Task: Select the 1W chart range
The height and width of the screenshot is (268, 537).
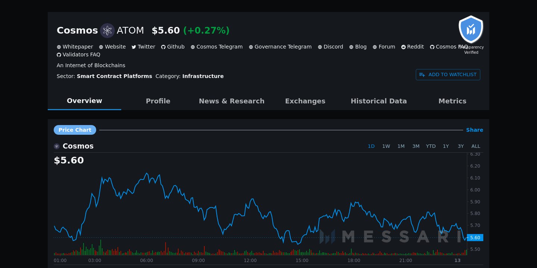Action: click(x=386, y=146)
